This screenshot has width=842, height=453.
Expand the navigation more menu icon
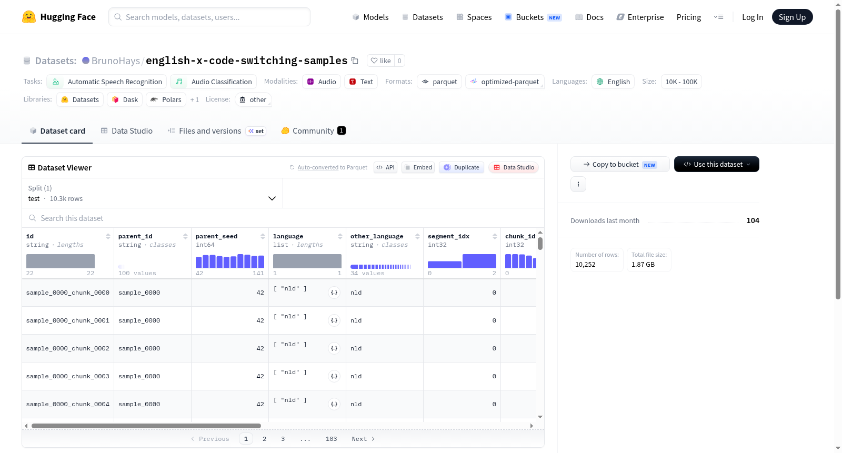click(x=718, y=17)
